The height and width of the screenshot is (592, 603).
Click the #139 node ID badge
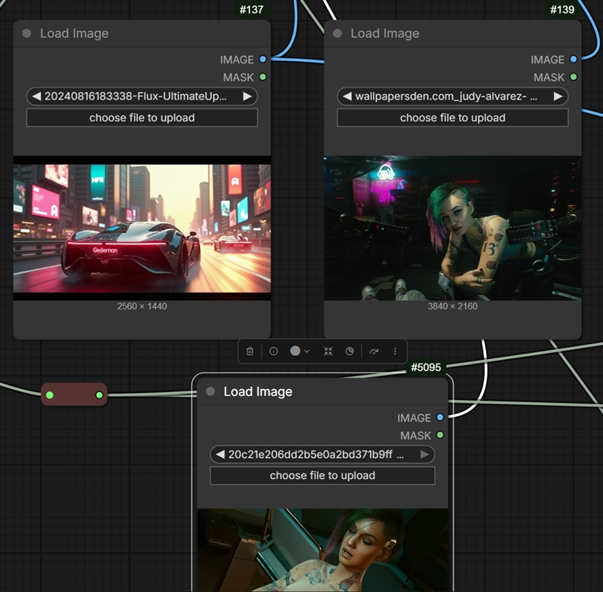pyautogui.click(x=562, y=10)
